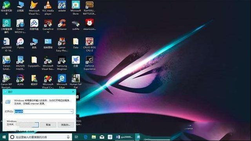Select the Microsoft Store desktop icon
Viewport: 251px width, 141px height.
[x=76, y=8]
